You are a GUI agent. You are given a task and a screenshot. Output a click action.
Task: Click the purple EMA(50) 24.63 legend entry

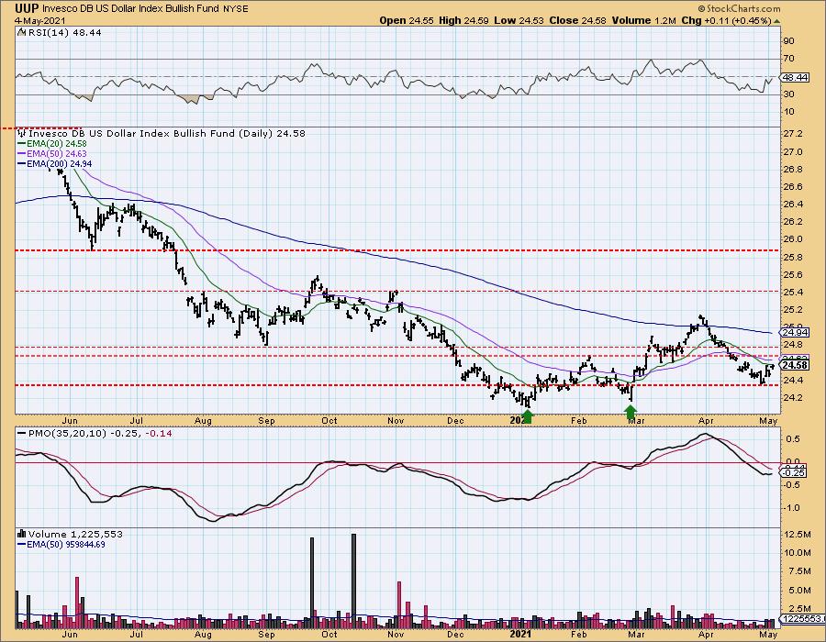(52, 154)
